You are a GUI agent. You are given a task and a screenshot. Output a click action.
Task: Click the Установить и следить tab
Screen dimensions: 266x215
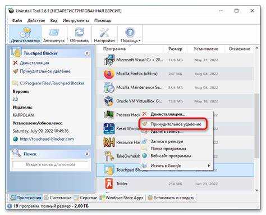(x=171, y=198)
